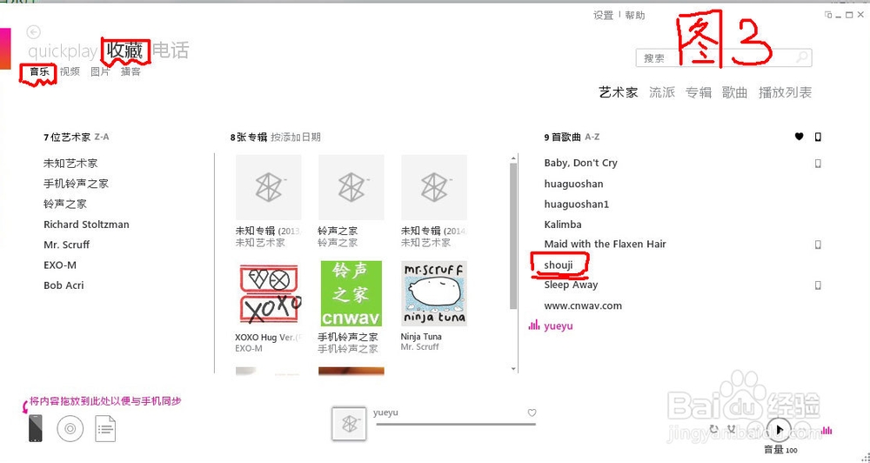Toggle the heart column filter
The image size is (870, 463).
click(x=799, y=137)
